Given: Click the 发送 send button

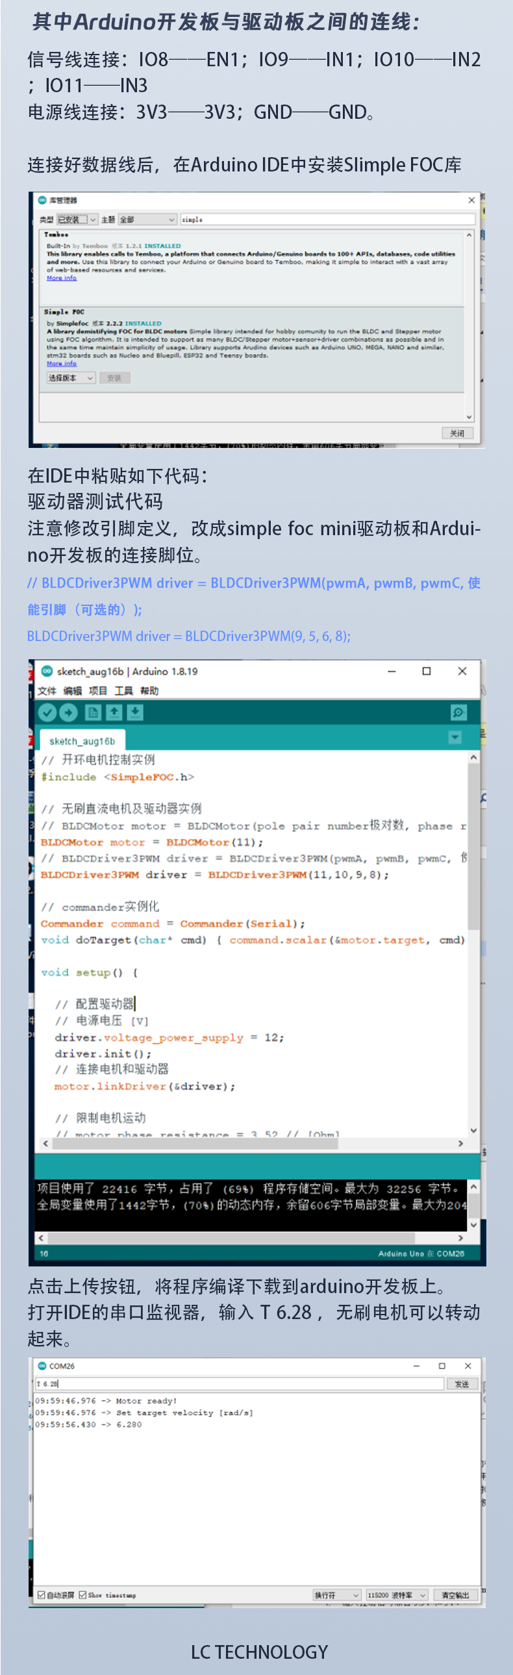Looking at the screenshot, I should [462, 1383].
